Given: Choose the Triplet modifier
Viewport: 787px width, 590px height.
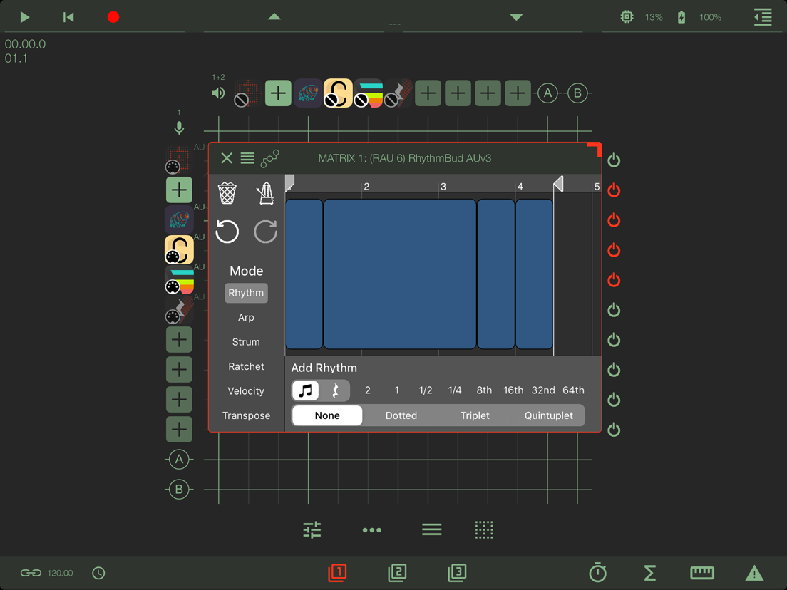Looking at the screenshot, I should point(475,415).
